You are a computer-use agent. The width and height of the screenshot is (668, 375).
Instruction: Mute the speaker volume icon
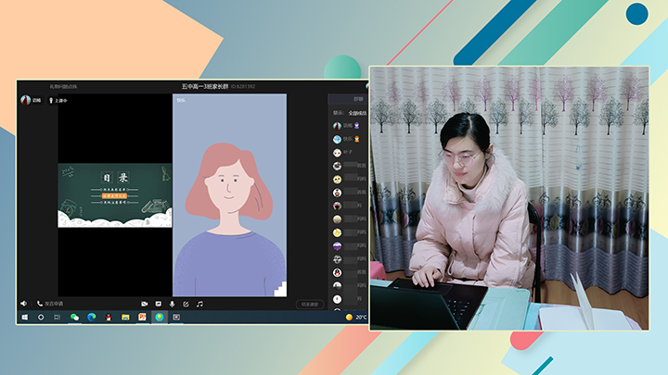coord(24,304)
